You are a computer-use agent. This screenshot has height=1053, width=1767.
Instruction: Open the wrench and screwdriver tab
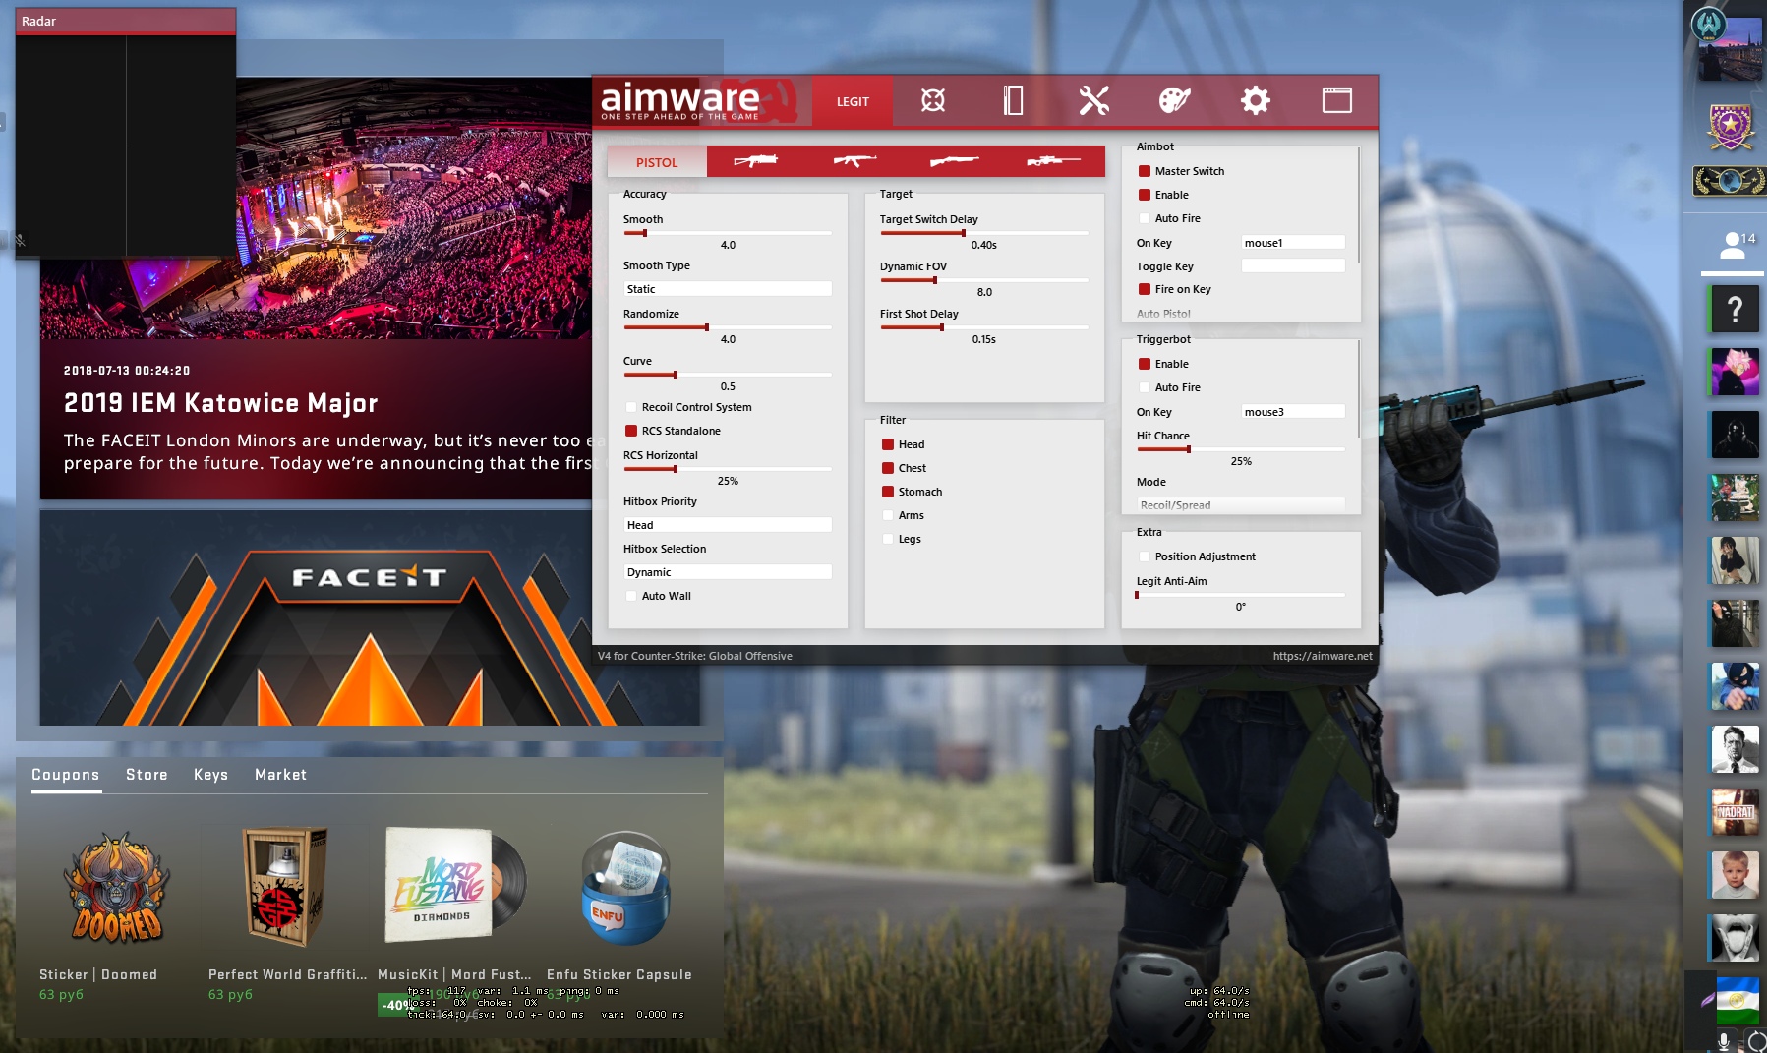pyautogui.click(x=1093, y=100)
